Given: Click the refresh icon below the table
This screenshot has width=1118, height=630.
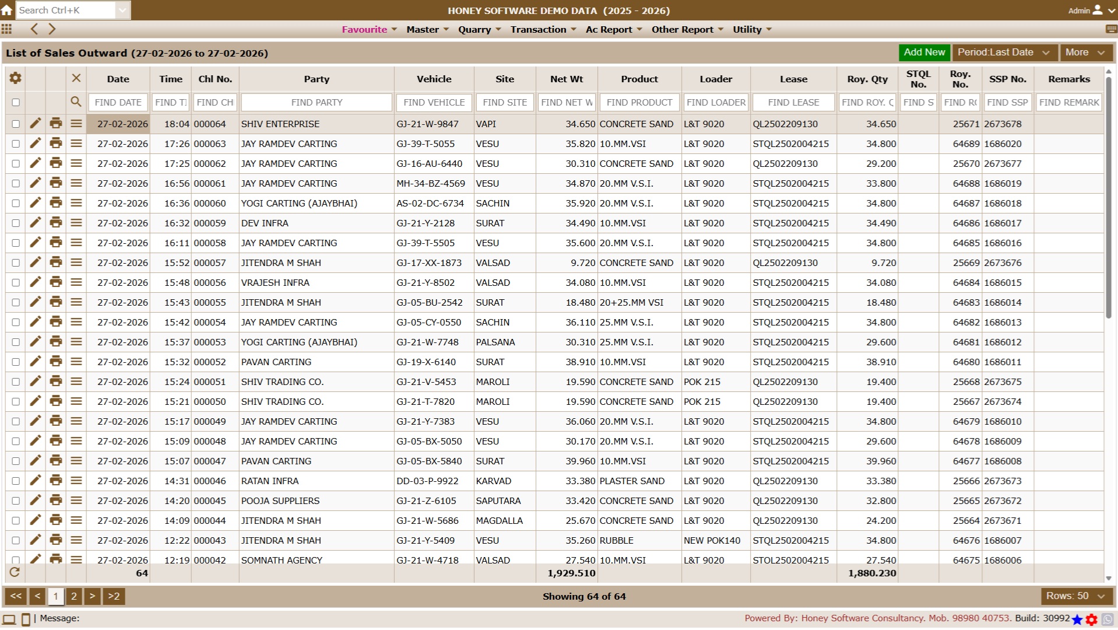Looking at the screenshot, I should [x=15, y=572].
